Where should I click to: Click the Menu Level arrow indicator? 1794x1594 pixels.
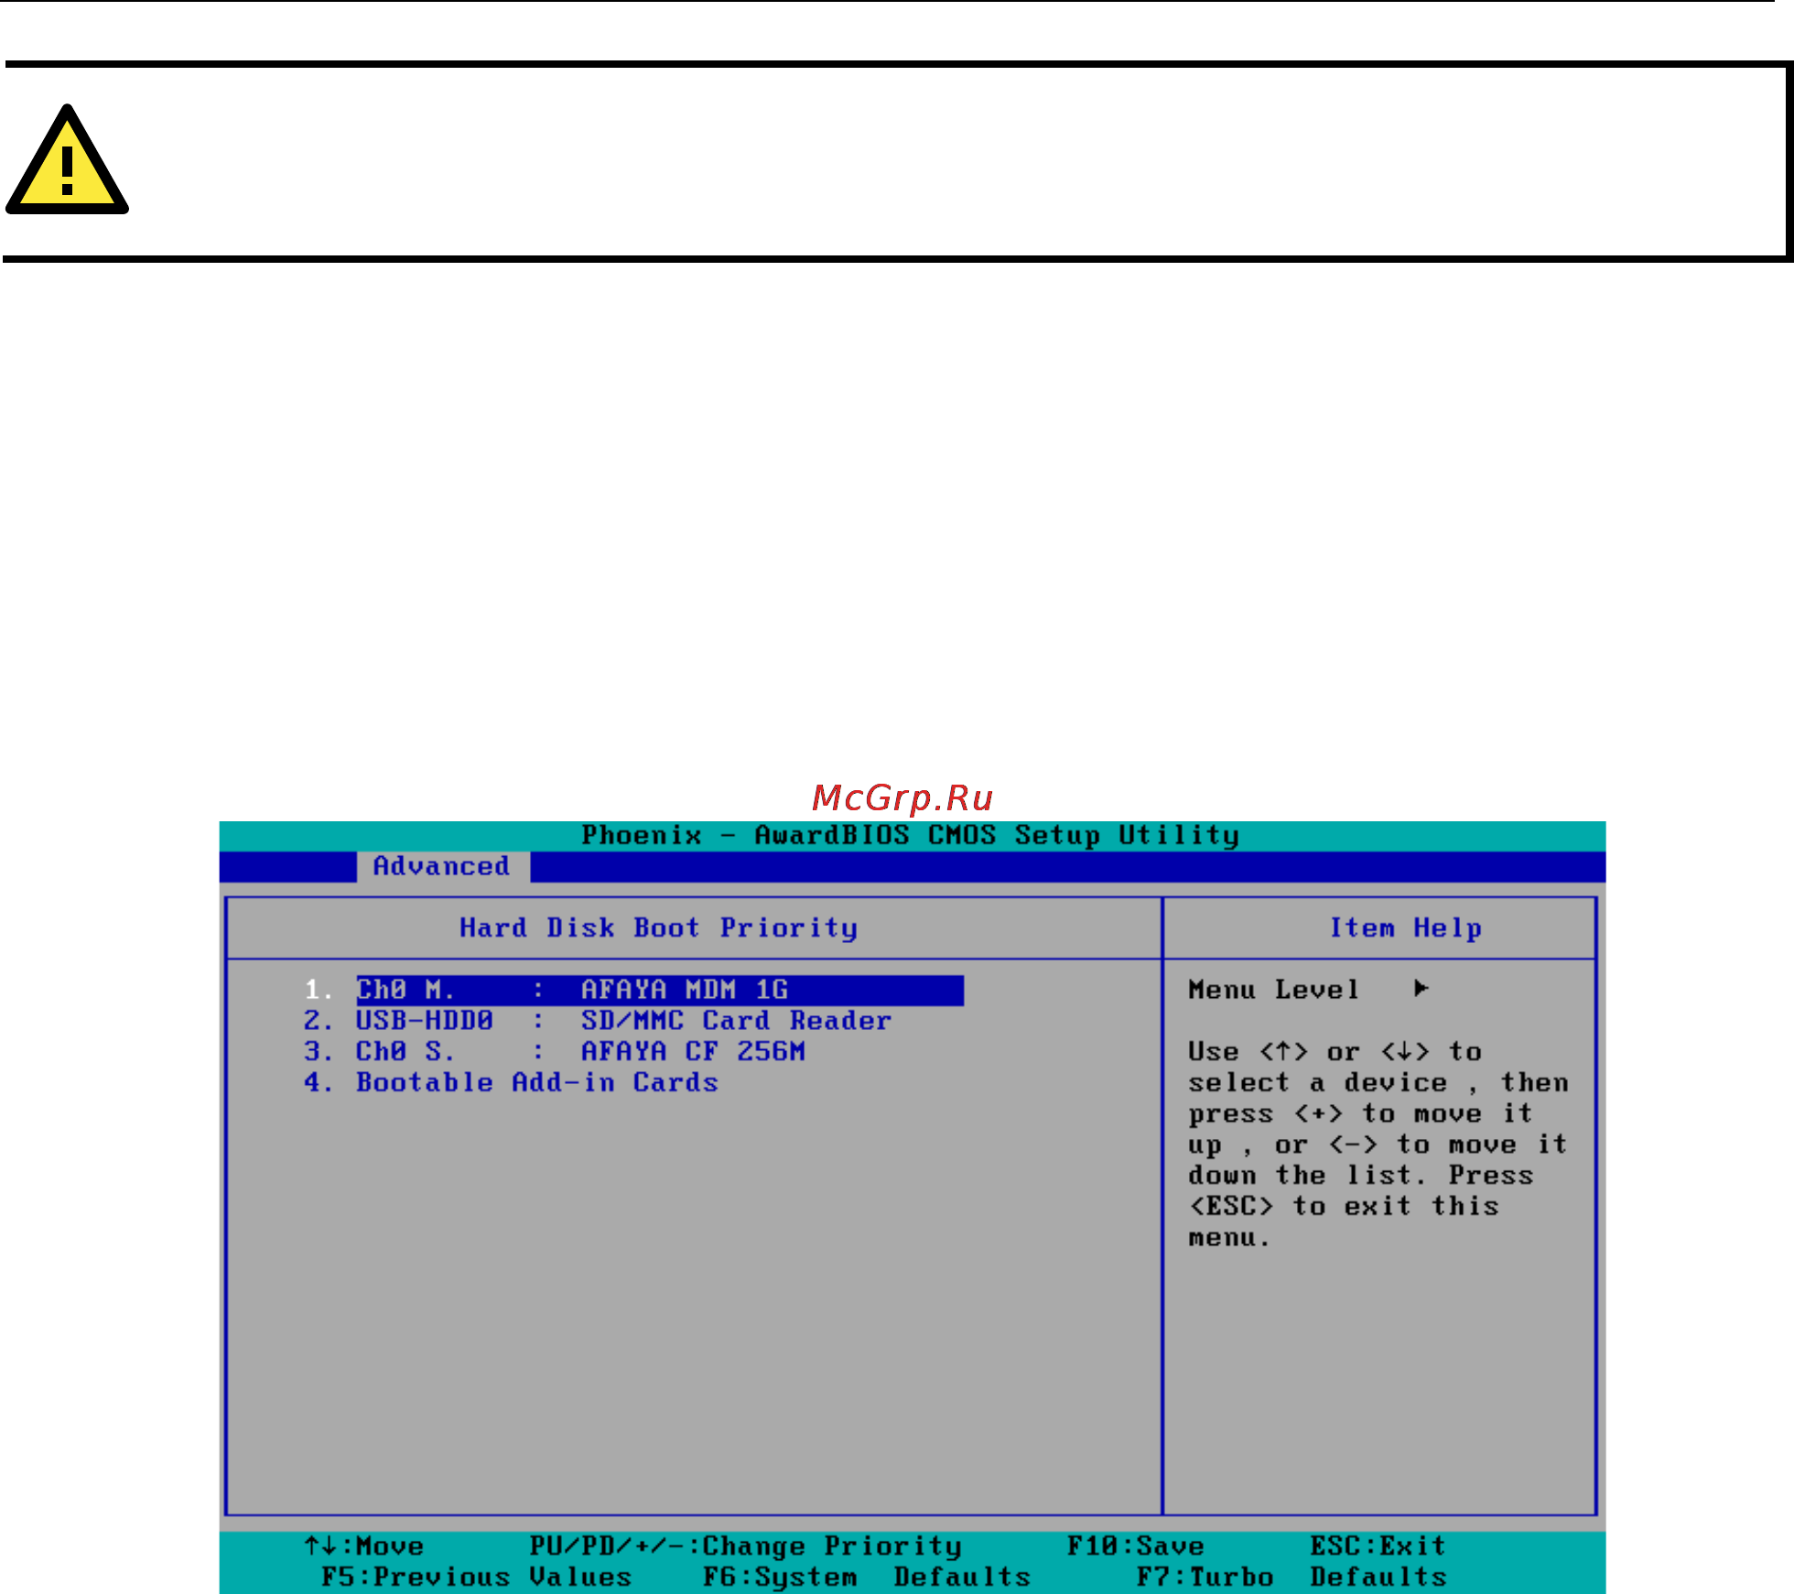1421,989
